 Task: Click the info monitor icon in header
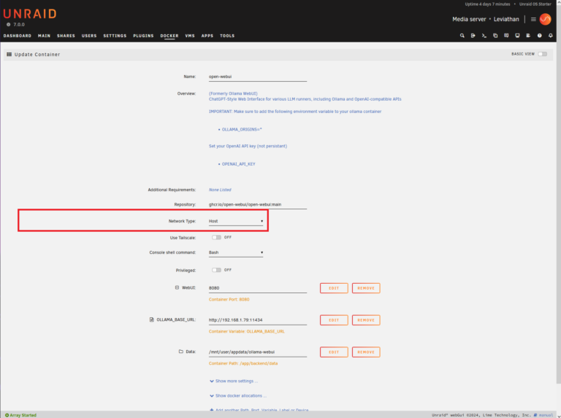click(517, 35)
